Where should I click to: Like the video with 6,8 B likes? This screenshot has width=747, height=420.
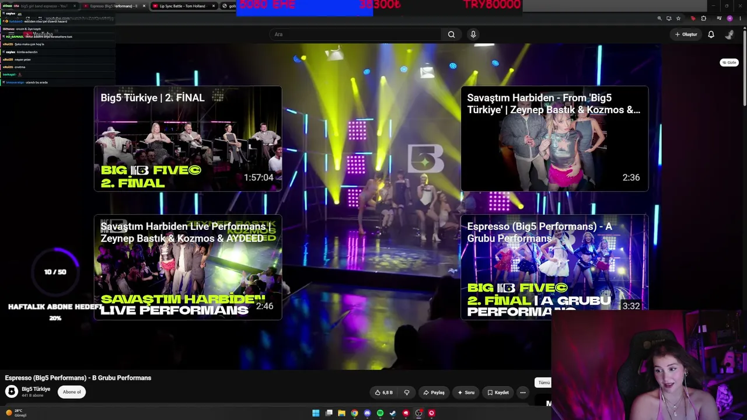(384, 393)
